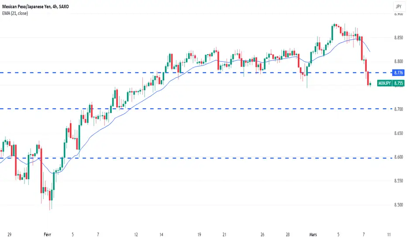Click the 8.850 price axis label
Screen dimensions: 407x240
(398, 38)
